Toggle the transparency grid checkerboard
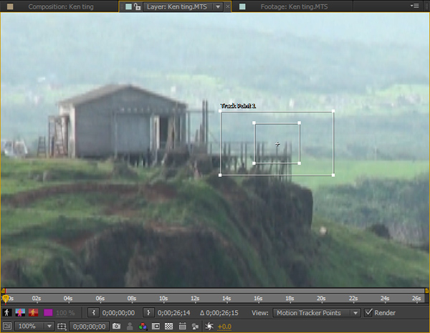 pyautogui.click(x=169, y=327)
